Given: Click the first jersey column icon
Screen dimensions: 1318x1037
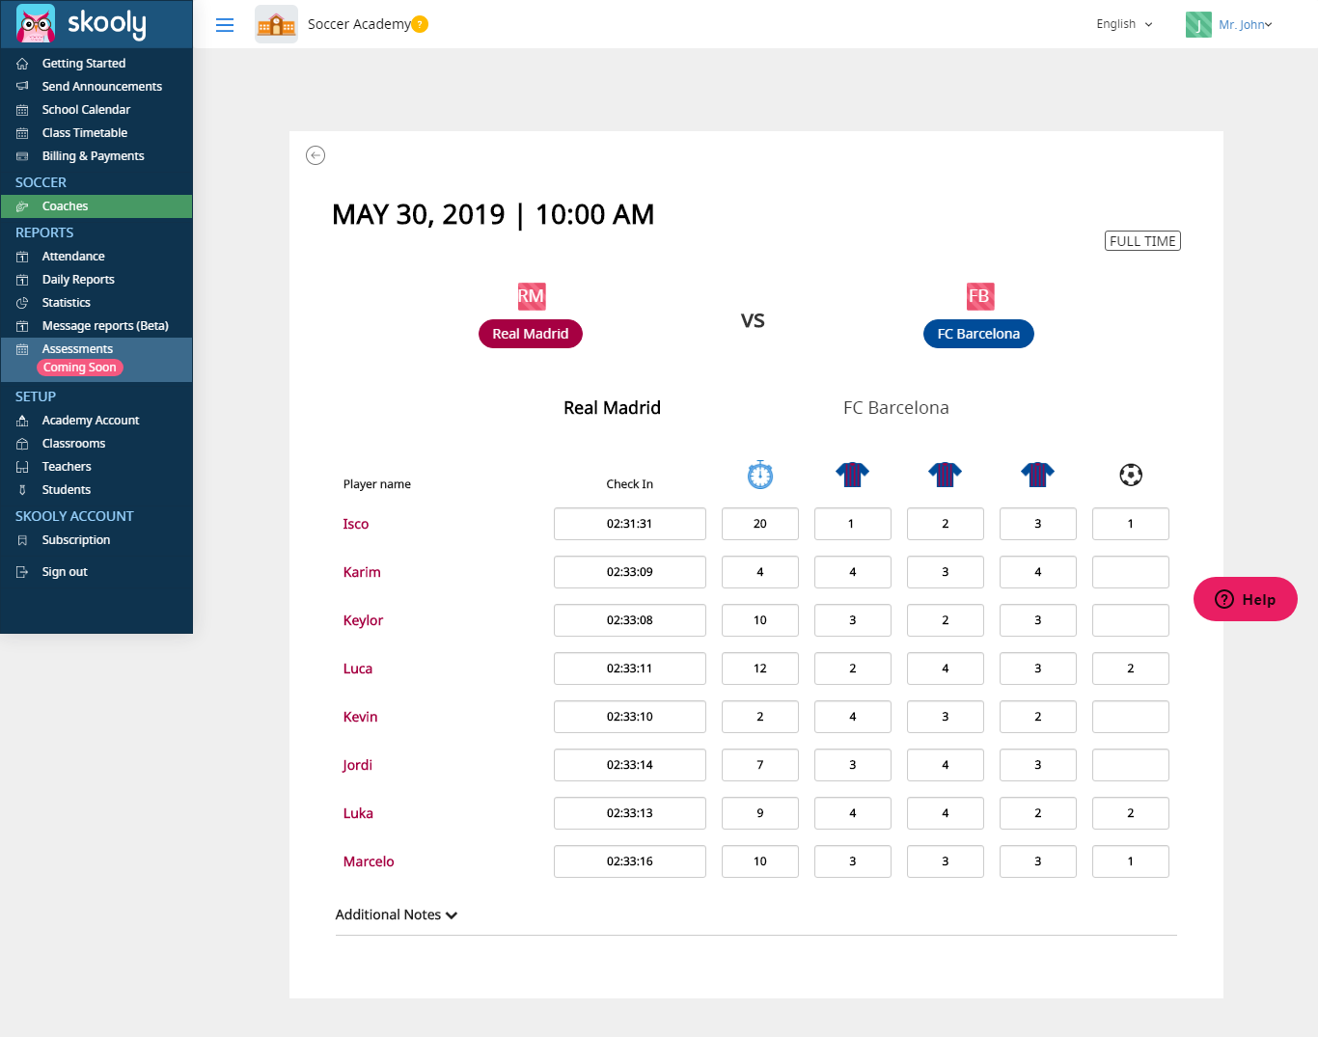Looking at the screenshot, I should (x=853, y=474).
